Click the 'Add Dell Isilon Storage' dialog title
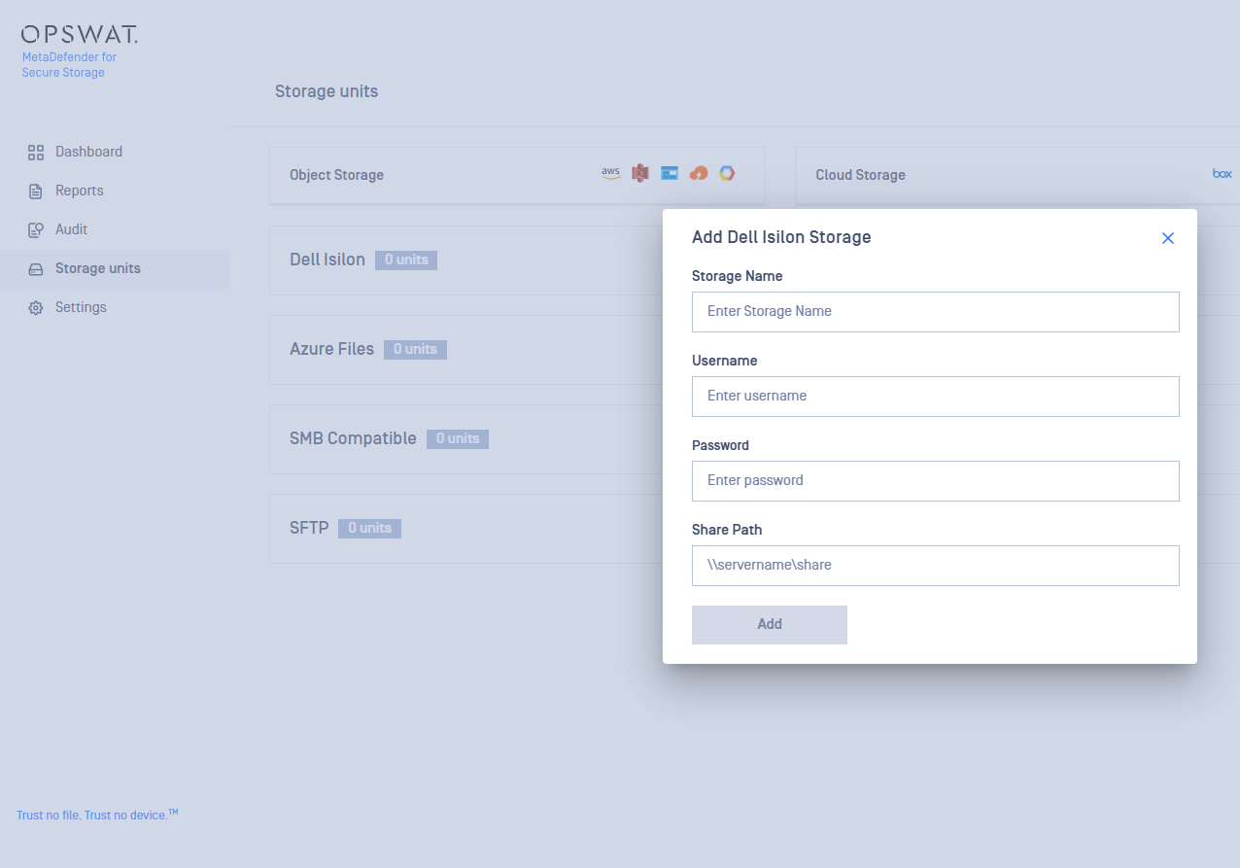 coord(781,237)
